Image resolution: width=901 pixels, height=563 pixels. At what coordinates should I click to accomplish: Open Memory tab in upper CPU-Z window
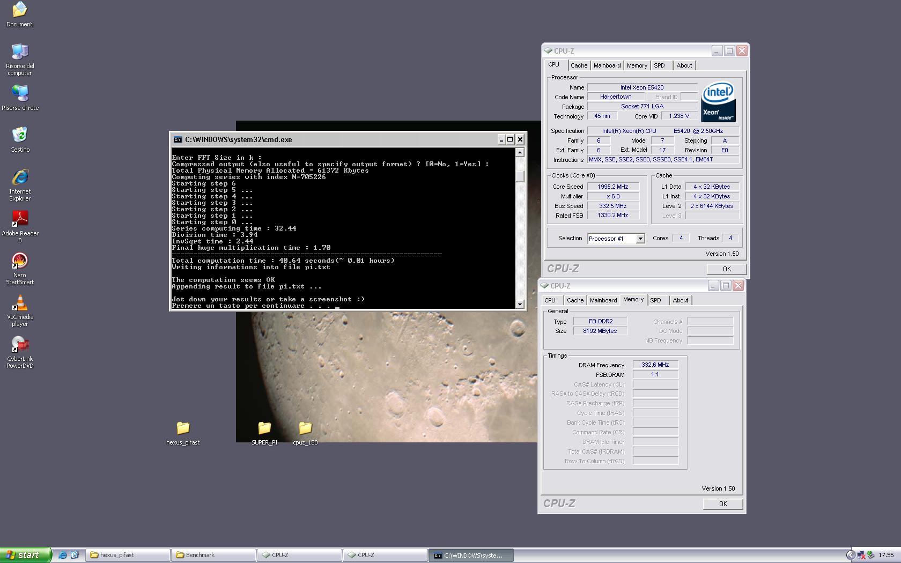[x=637, y=65]
